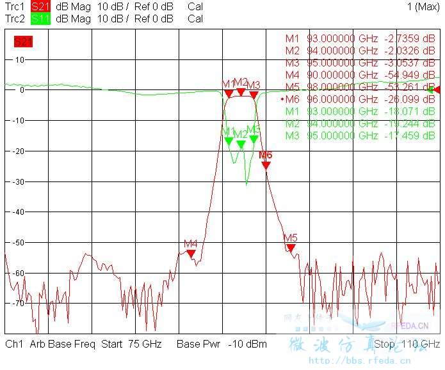The image size is (445, 370).
Task: Click the 'Base Pwr -10 dBm' value
Action: (222, 344)
